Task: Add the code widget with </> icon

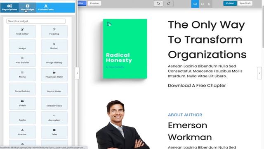Action: coord(22,143)
